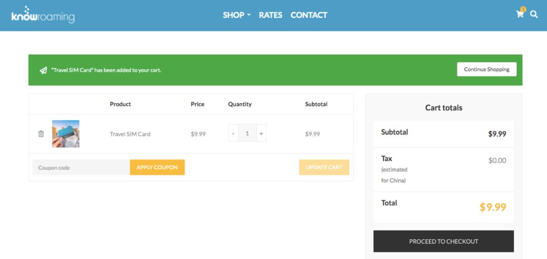Open the shopping cart icon in header
Image resolution: width=547 pixels, height=259 pixels.
[x=519, y=15]
